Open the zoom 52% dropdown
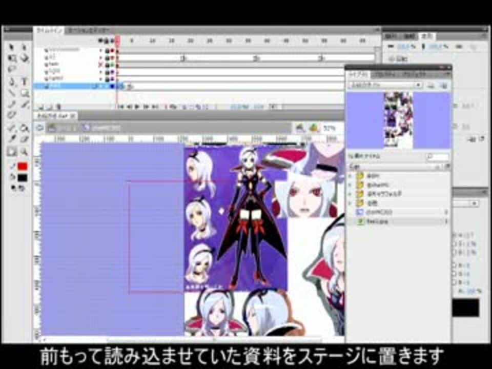492x369 pixels. pyautogui.click(x=333, y=128)
